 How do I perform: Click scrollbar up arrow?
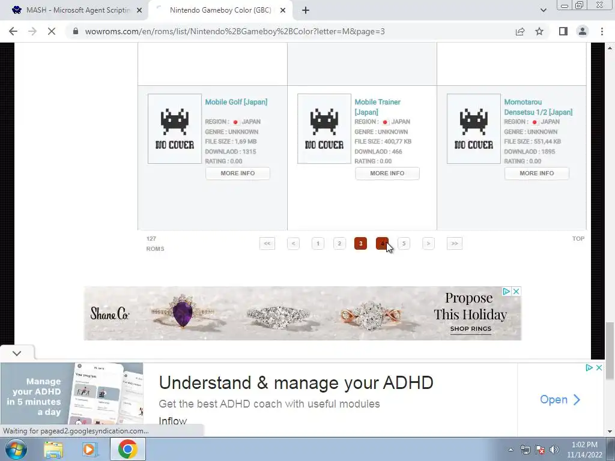point(610,48)
